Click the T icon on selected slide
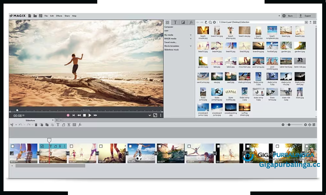 click(51, 146)
